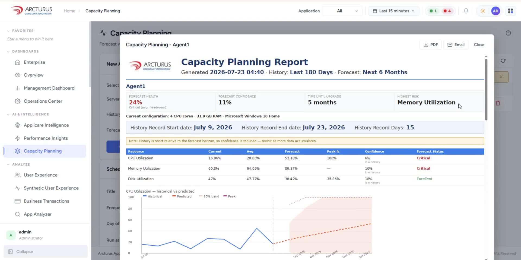Toggle the Predicted legend series
521x260 pixels.
click(x=182, y=196)
